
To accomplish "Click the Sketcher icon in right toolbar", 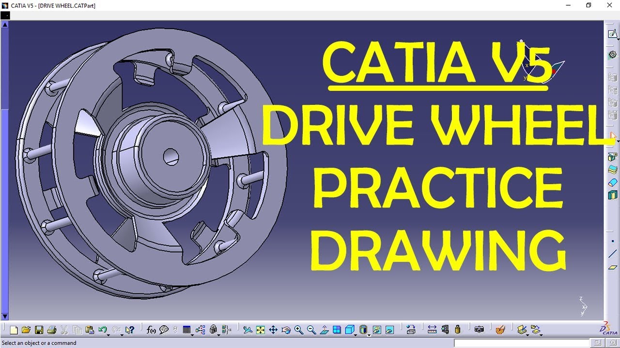I will click(613, 34).
